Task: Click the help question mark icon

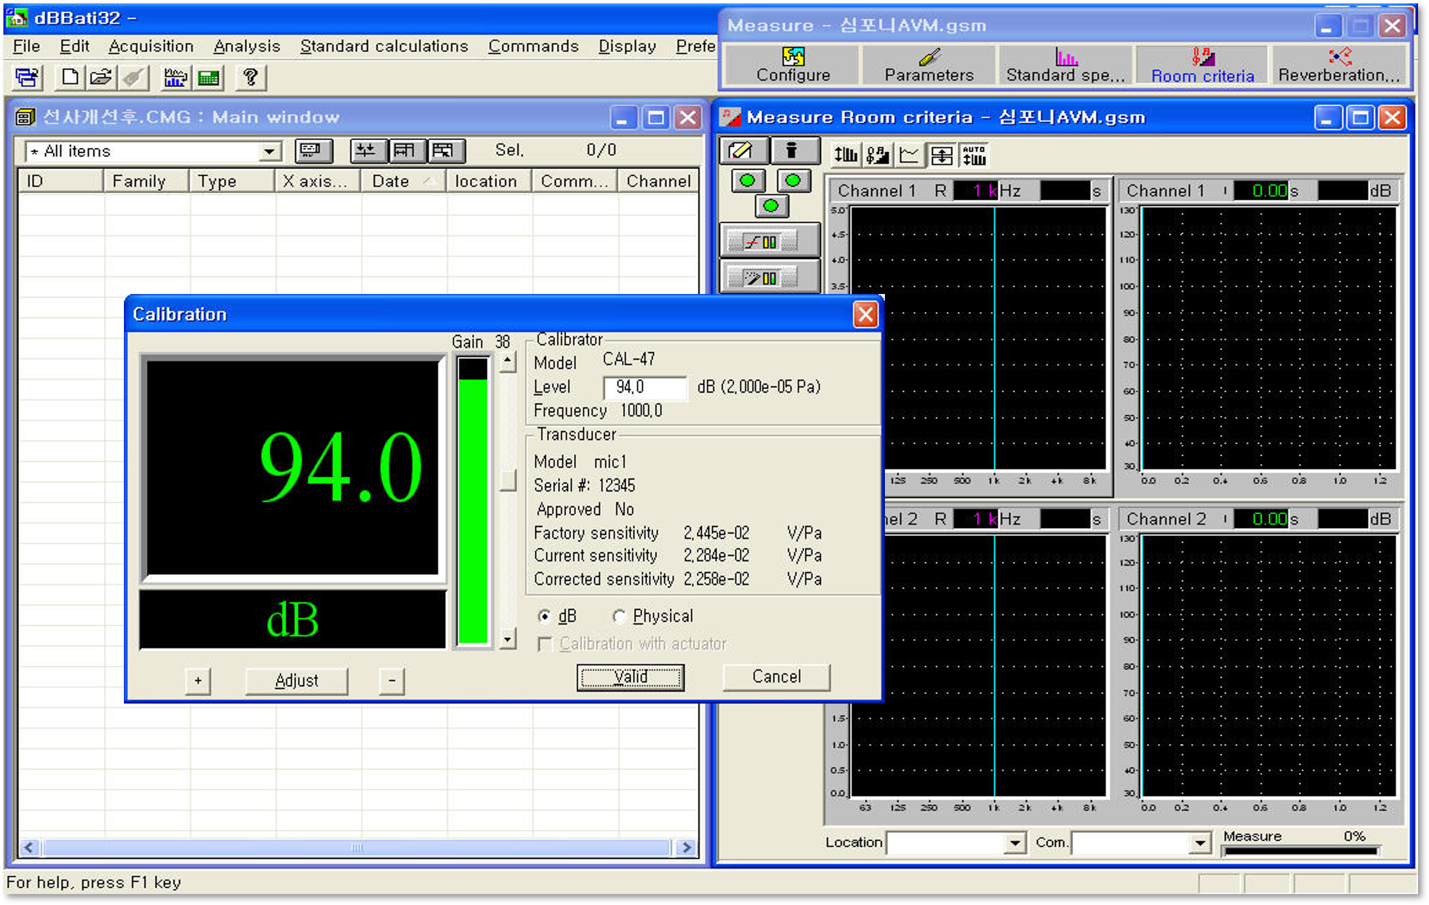Action: coord(251,77)
